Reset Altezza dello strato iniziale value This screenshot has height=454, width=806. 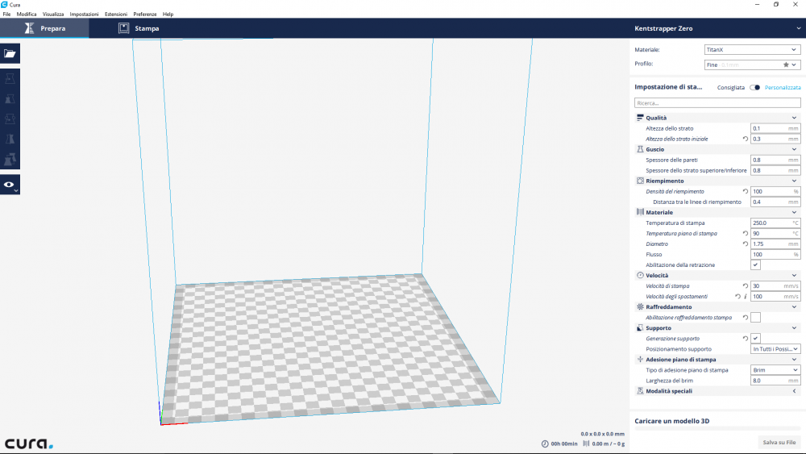tap(745, 139)
